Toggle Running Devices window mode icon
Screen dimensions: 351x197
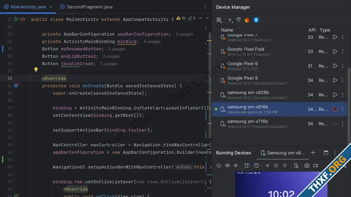(x=326, y=153)
